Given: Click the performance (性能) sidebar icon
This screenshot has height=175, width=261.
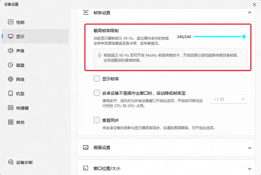Looking at the screenshot, I should 11,22.
